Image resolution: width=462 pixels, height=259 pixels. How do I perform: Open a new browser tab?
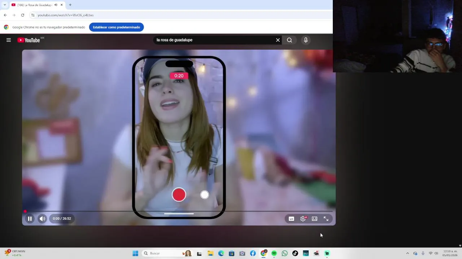[x=70, y=5]
